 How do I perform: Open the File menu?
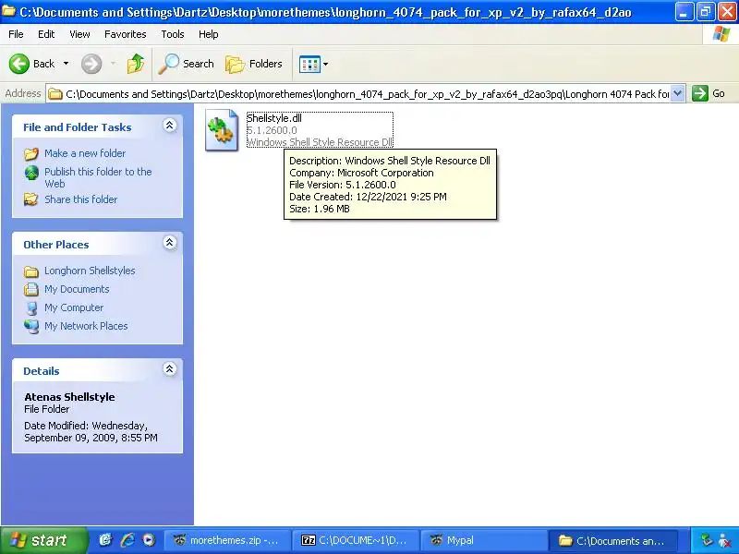click(16, 34)
